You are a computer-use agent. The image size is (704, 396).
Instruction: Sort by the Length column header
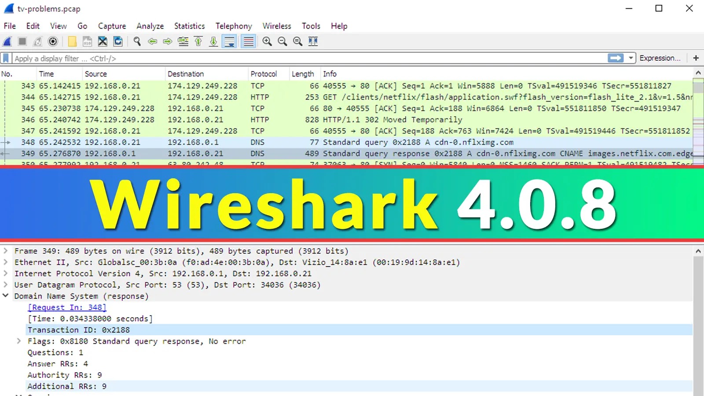coord(305,74)
